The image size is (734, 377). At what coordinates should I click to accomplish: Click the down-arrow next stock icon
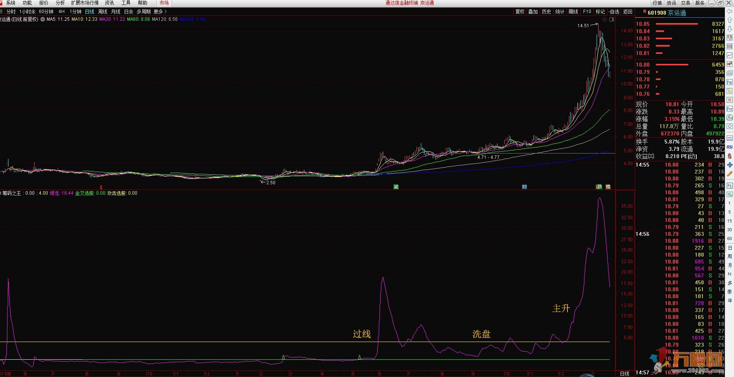point(730,29)
